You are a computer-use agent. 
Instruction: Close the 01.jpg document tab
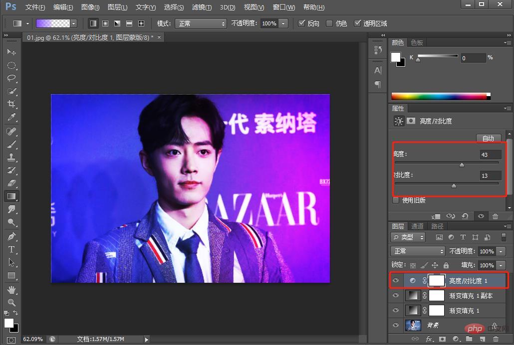pos(159,37)
